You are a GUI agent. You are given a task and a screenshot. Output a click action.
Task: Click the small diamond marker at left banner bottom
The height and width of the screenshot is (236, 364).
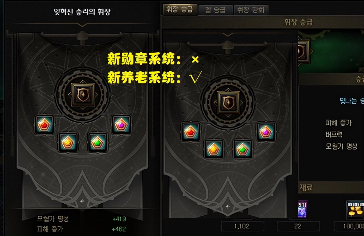(x=82, y=202)
